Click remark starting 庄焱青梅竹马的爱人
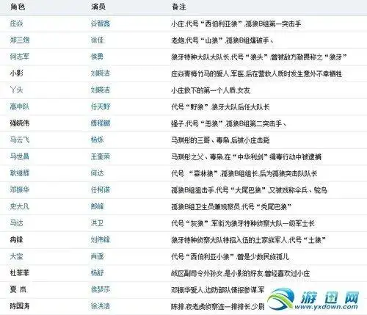This screenshot has height=315, width=367. pos(257,73)
